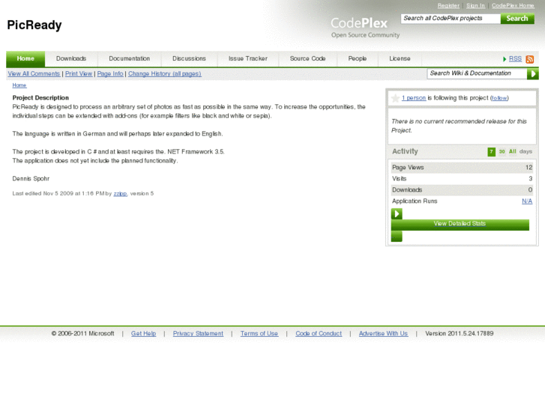
Task: Show activity for All days
Action: click(x=512, y=152)
